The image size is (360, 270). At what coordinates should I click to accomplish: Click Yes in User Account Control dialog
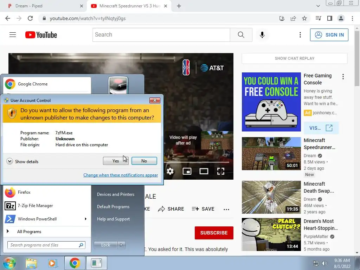click(116, 161)
